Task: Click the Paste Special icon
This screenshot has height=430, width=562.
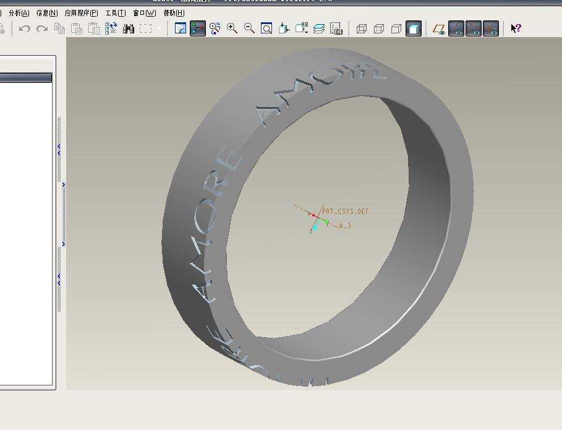Action: [x=94, y=28]
